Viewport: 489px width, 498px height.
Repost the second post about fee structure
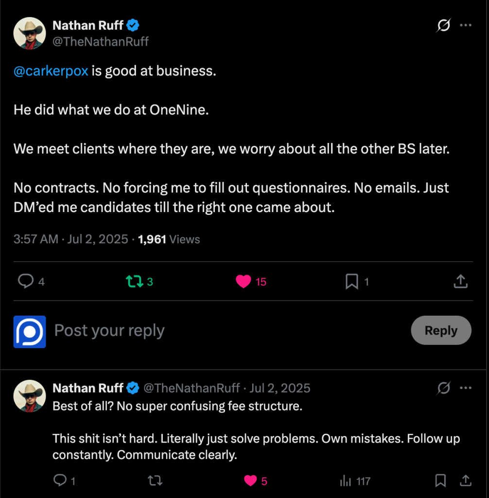(155, 481)
